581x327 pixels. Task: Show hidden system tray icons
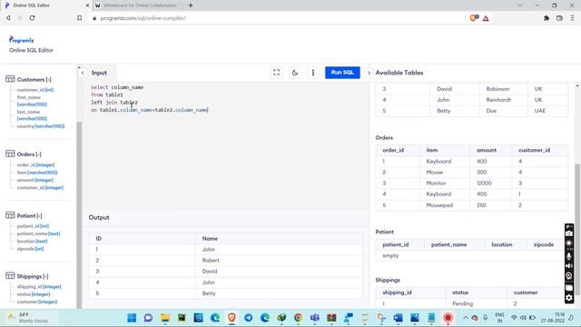pos(465,318)
